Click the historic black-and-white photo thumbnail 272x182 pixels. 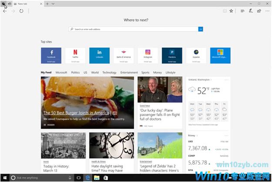tap(63, 145)
